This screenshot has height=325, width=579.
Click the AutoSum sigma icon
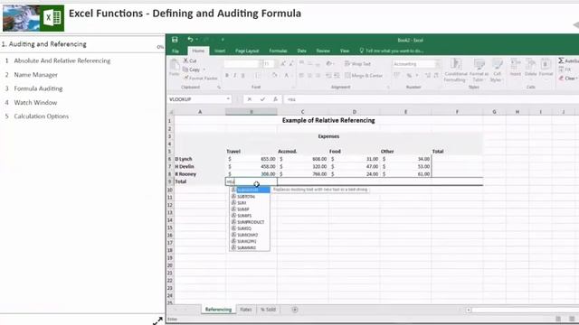(561, 60)
